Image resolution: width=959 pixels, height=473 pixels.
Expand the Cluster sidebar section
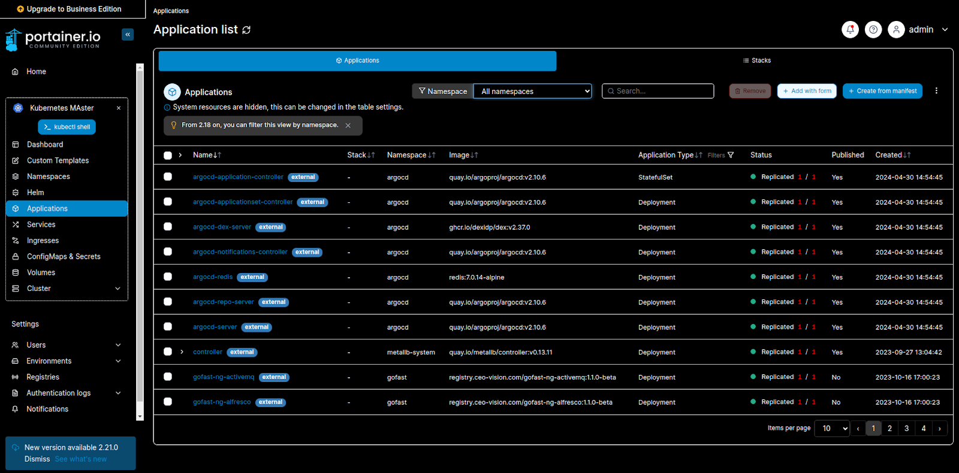(117, 289)
